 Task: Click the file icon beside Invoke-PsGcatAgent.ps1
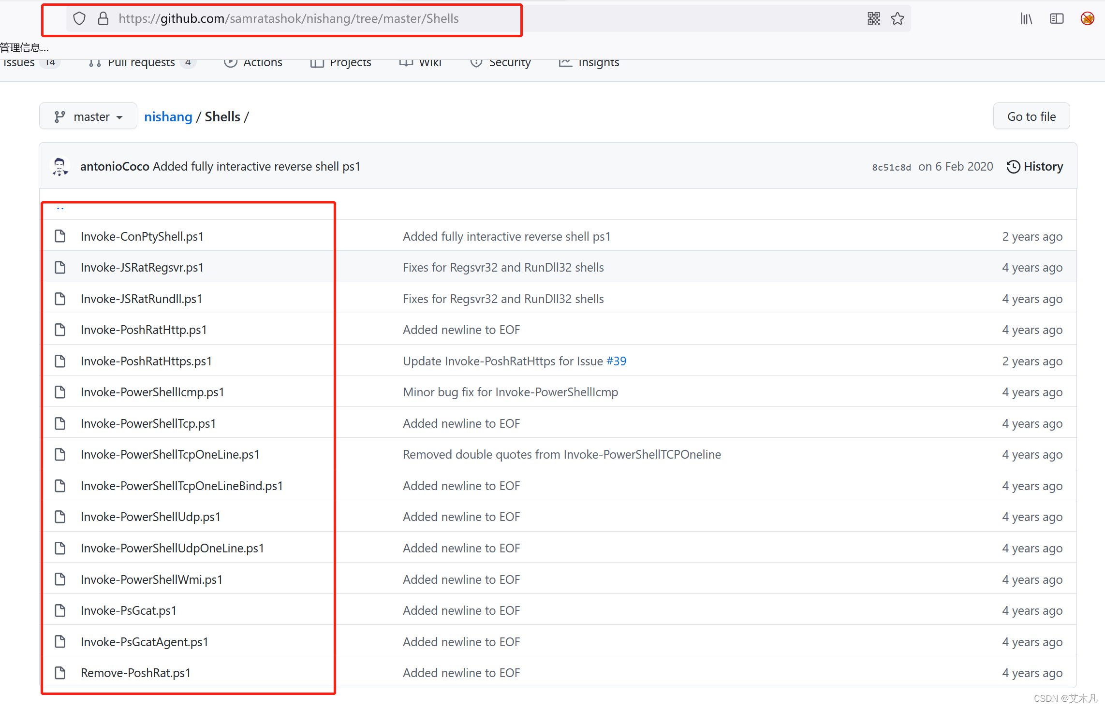tap(60, 642)
